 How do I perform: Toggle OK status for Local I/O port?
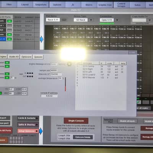(10, 21)
